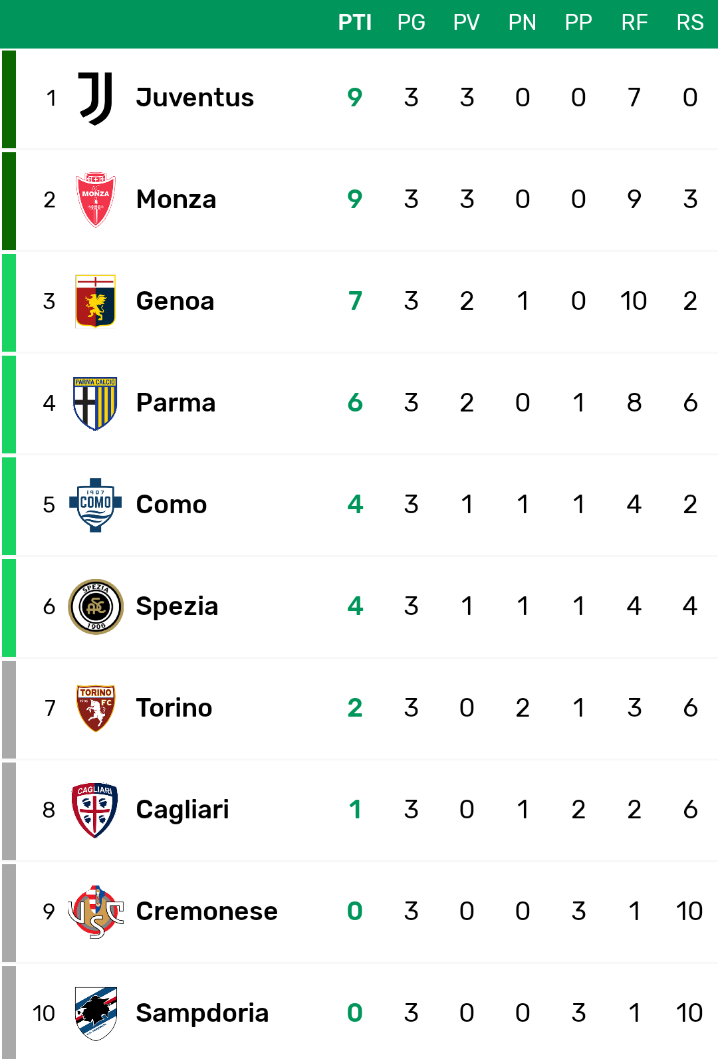Click the dark green bar beside Monza
This screenshot has width=718, height=1059.
coord(9,201)
